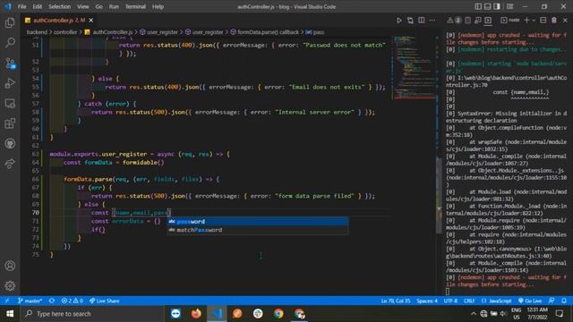
Task: Open Firefox from the taskbar
Action: 196,314
